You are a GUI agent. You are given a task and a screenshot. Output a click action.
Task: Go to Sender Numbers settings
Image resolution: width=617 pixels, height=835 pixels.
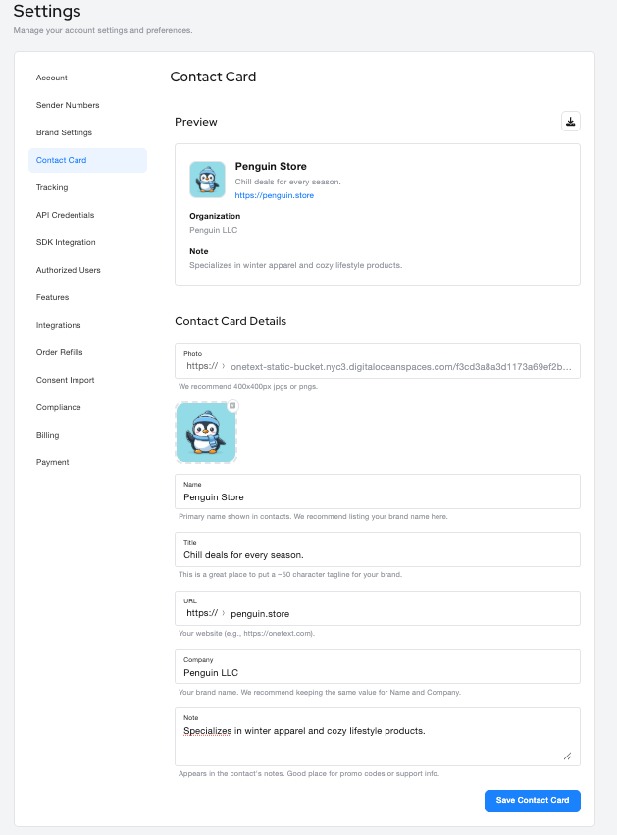(68, 105)
